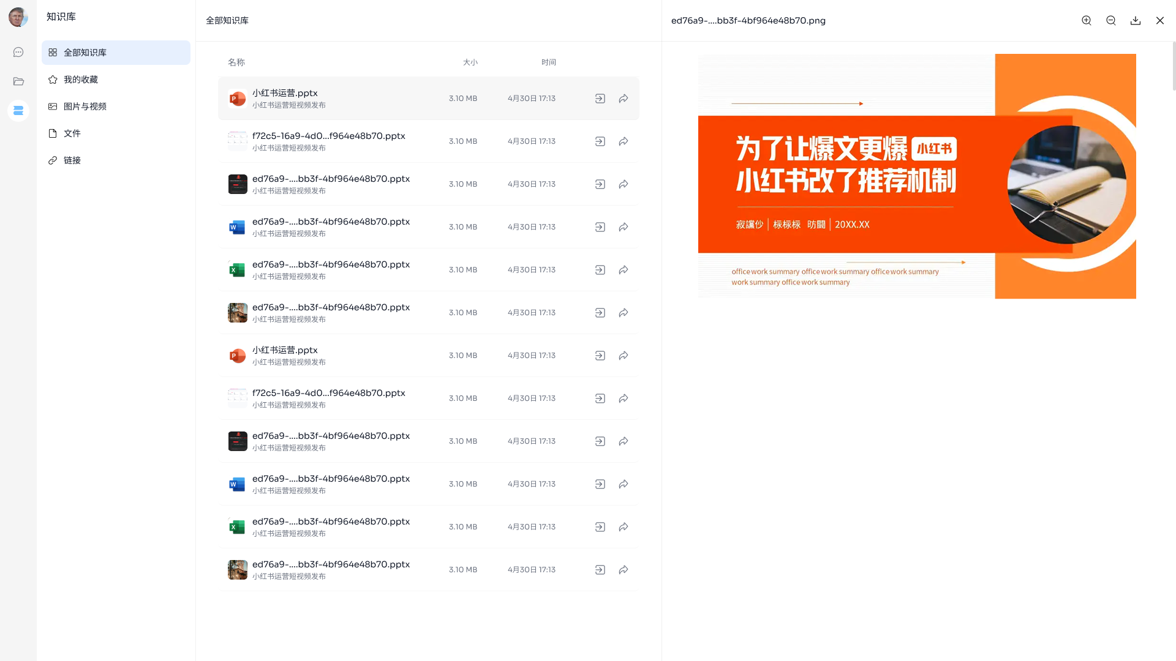Click the 全部知识库 breadcrumb title
Viewport: 1176px width, 661px height.
click(227, 21)
